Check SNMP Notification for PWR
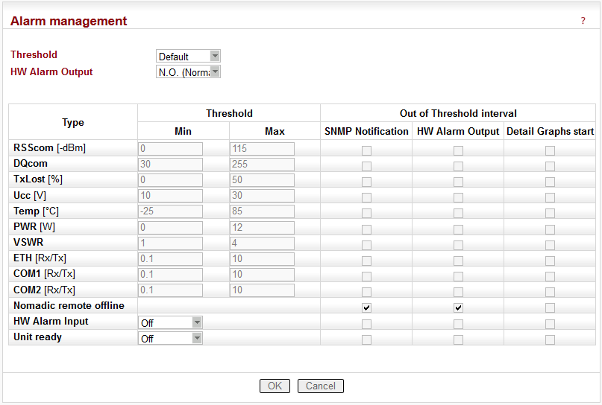 367,229
